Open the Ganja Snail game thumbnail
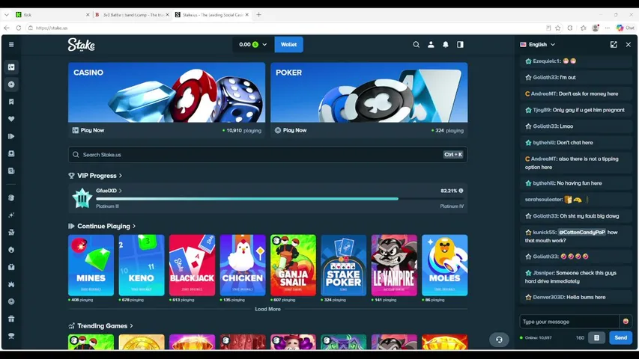This screenshot has height=359, width=639. click(293, 265)
